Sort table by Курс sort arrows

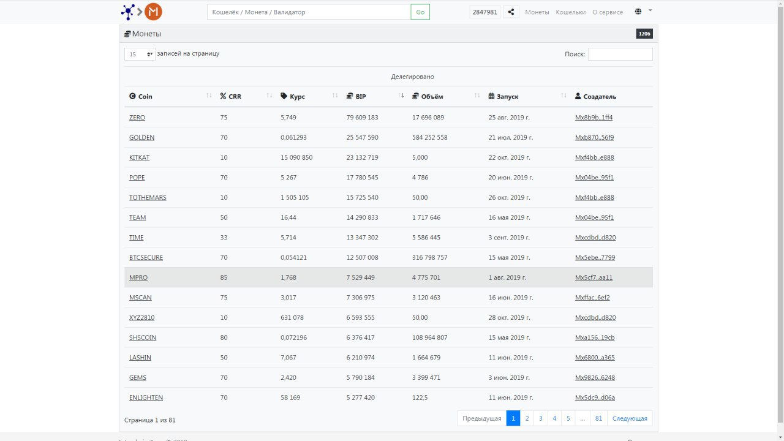335,96
